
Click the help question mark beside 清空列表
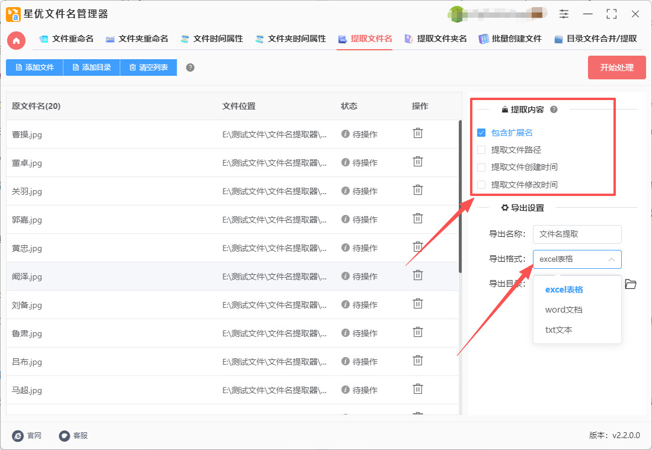click(190, 67)
